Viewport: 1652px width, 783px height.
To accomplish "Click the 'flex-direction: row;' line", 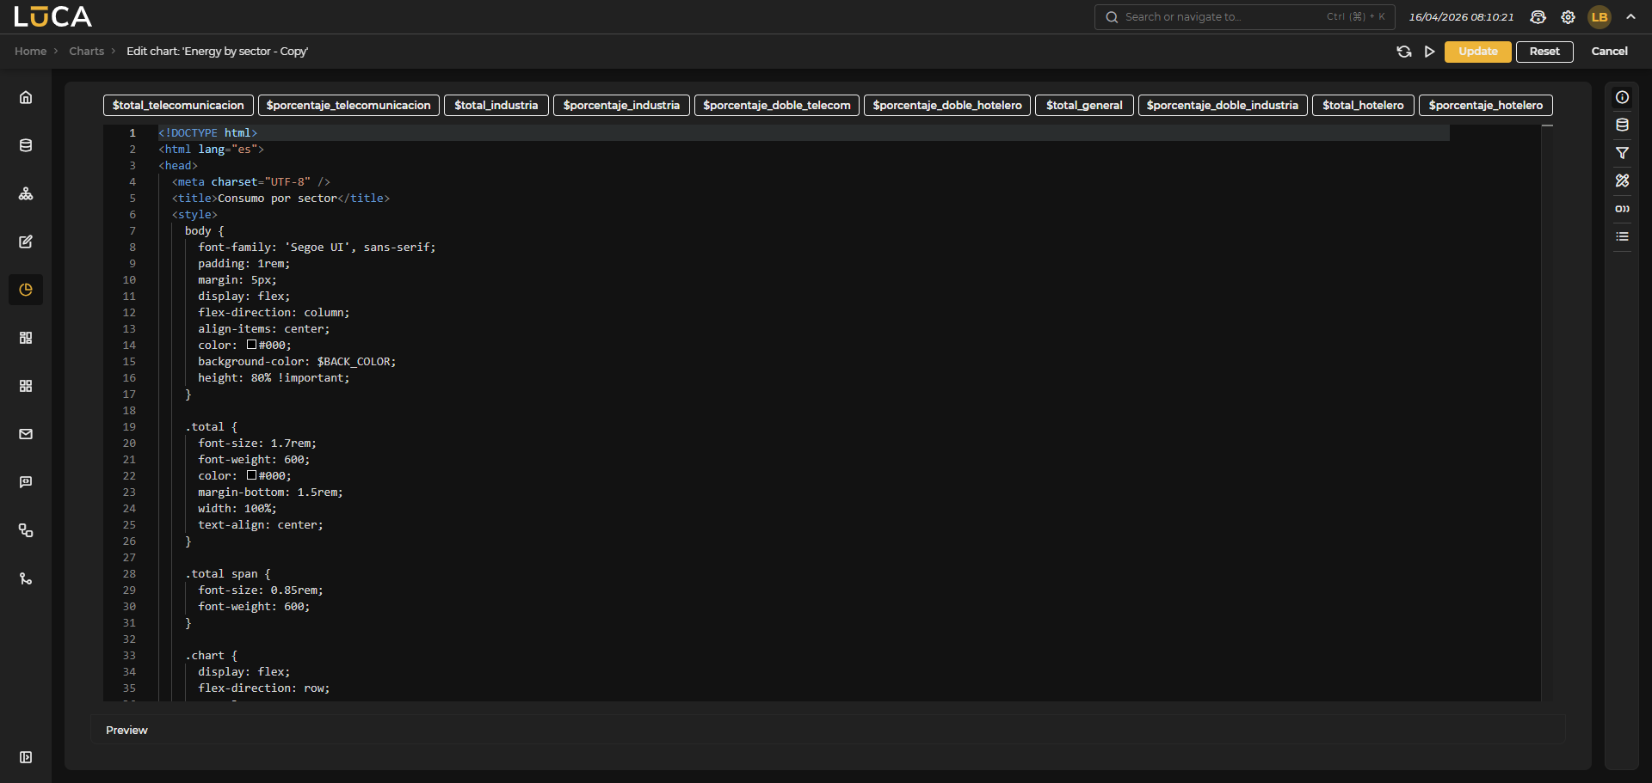I will [263, 688].
